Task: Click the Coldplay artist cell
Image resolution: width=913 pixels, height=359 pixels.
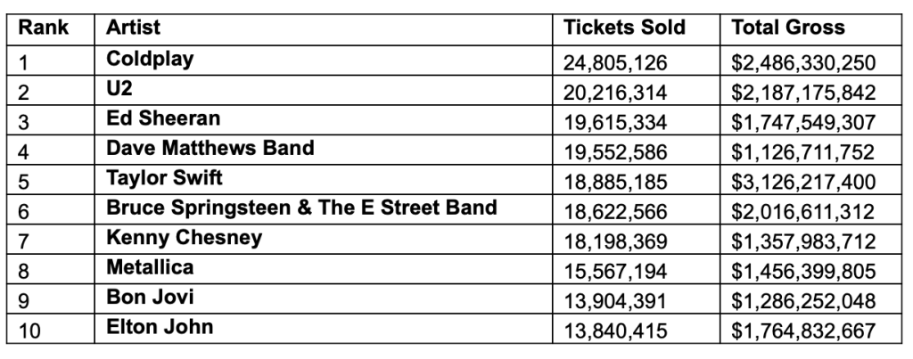Action: pyautogui.click(x=150, y=58)
